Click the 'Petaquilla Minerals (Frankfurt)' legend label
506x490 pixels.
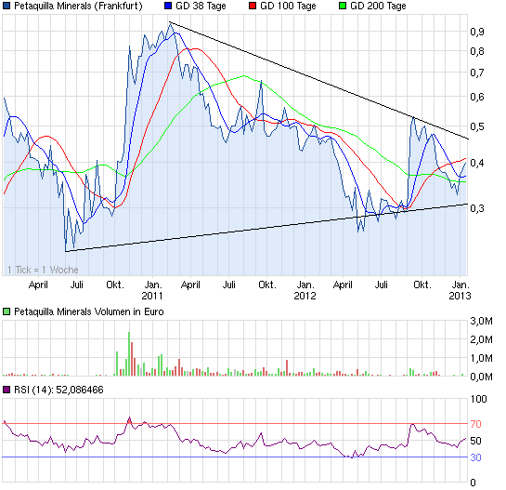78,6
